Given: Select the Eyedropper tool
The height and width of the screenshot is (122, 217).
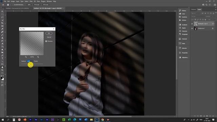Looking at the screenshot, I should (x=2, y=29).
